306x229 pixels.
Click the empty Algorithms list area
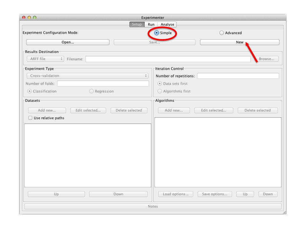[218, 152]
